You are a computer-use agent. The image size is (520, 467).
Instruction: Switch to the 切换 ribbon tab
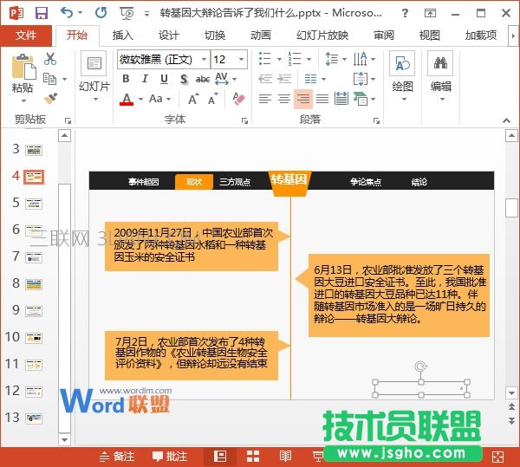(215, 36)
